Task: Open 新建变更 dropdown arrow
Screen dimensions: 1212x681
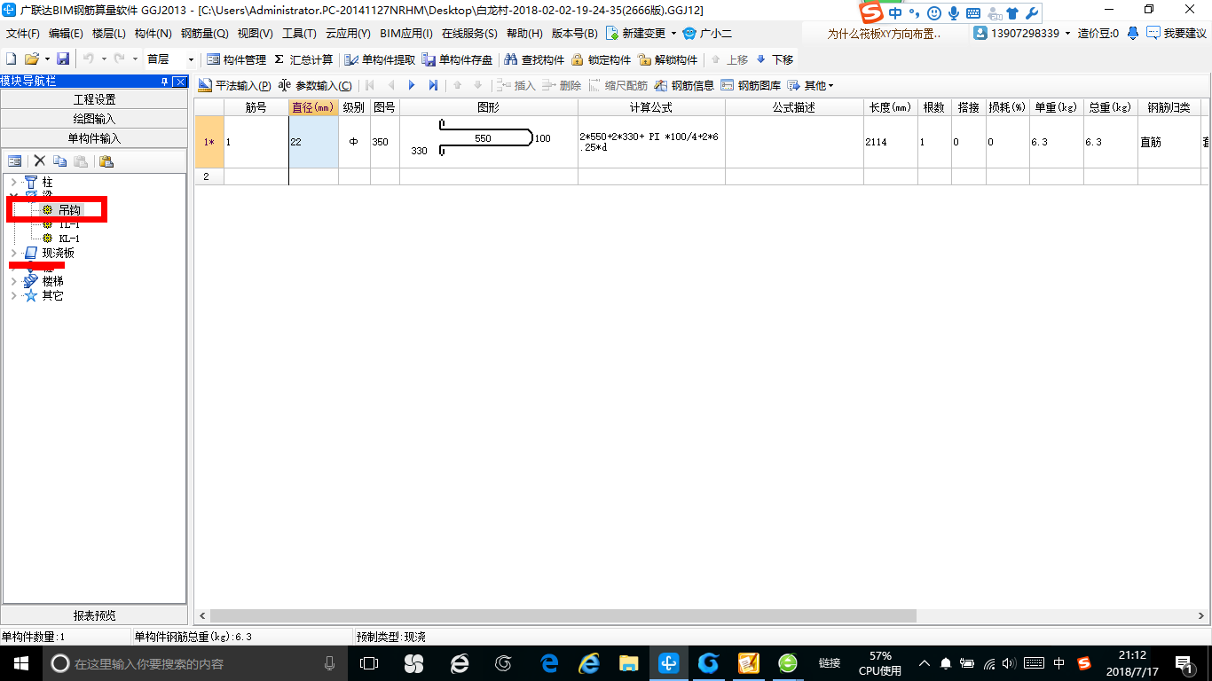Action: pos(673,34)
